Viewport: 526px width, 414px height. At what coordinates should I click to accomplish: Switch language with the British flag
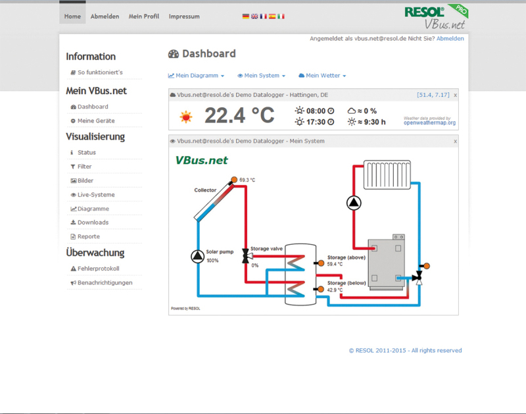click(254, 16)
